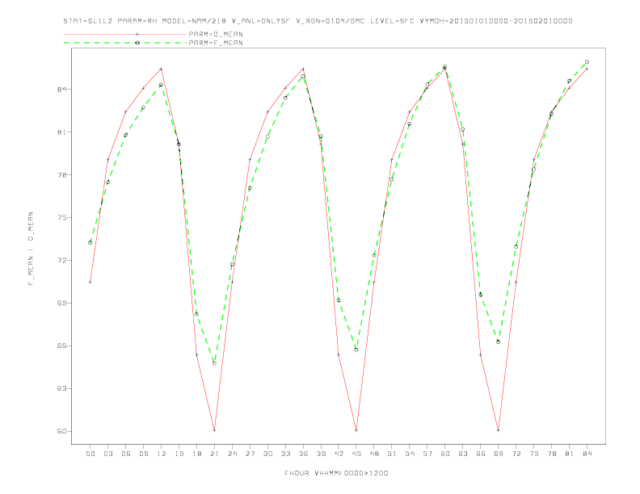This screenshot has width=640, height=494.
Task: Select the O_MEAN minimum point at hour 69
Action: (499, 430)
